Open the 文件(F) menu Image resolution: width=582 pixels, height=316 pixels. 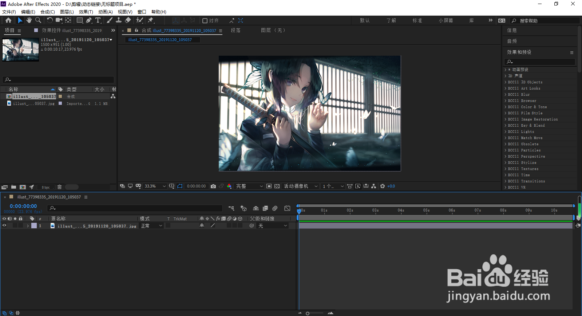(9, 12)
